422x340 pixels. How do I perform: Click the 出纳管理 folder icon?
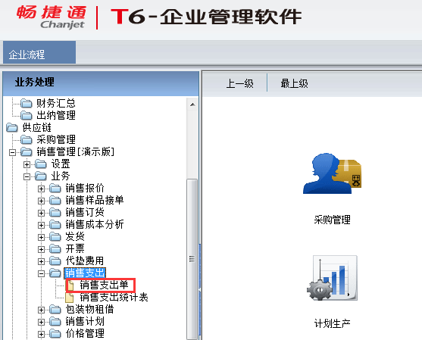(x=26, y=115)
